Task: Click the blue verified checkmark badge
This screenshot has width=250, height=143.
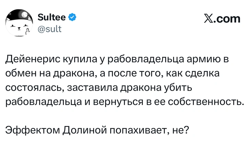Action: pos(72,16)
